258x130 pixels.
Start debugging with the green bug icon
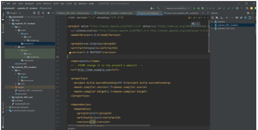pyautogui.click(x=199, y=8)
